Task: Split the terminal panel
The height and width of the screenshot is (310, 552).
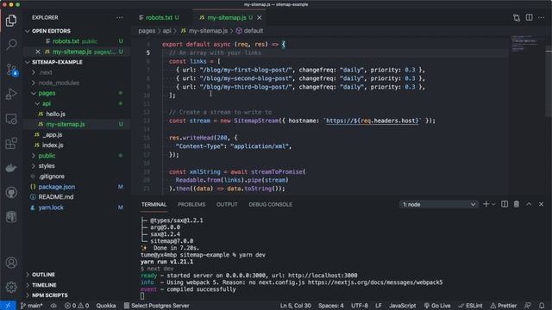Action: (x=505, y=204)
